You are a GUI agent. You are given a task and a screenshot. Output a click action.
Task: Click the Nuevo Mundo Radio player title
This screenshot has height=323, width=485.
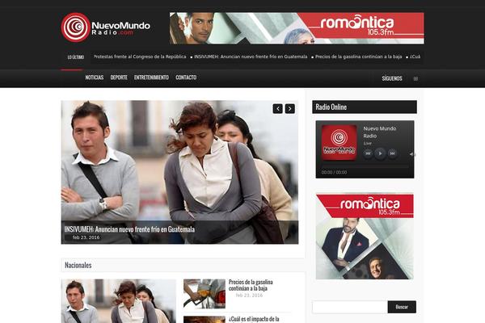pos(380,132)
